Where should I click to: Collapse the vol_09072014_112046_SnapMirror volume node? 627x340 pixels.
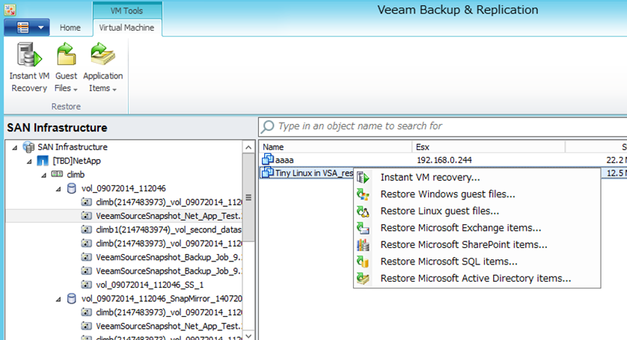point(58,299)
